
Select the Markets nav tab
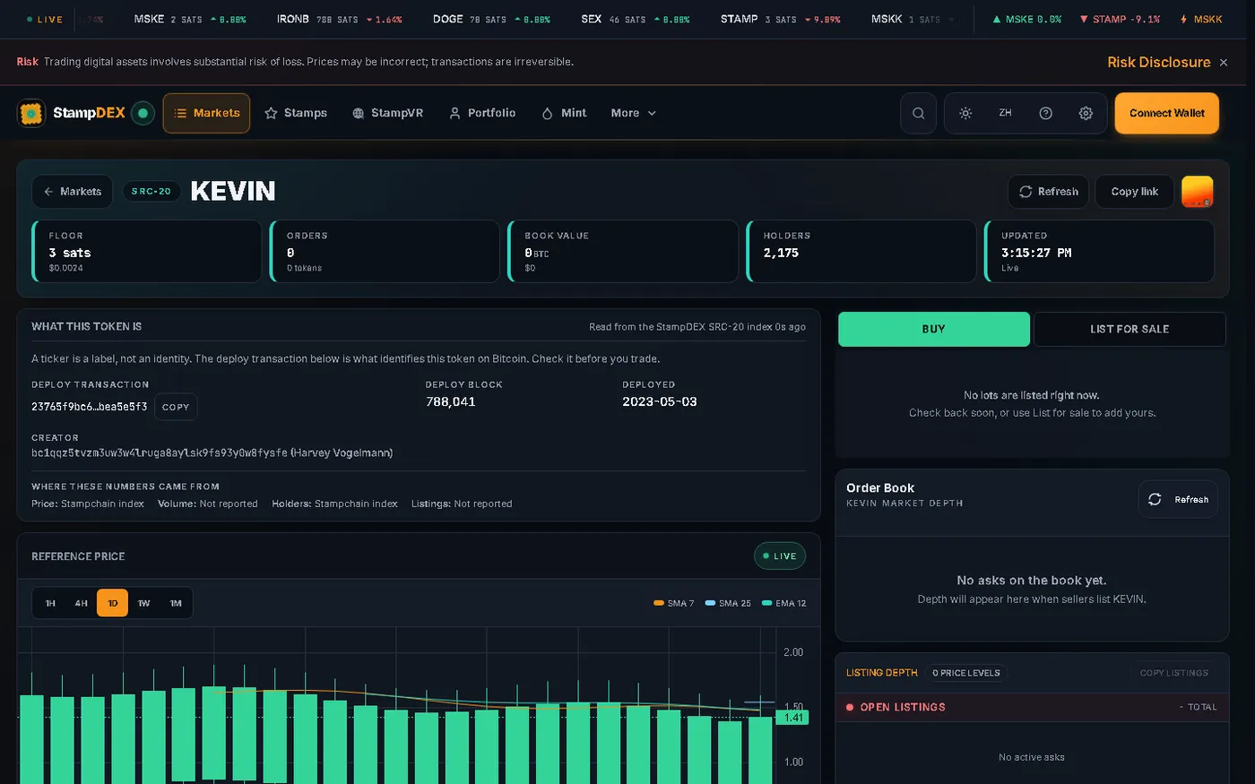pyautogui.click(x=206, y=113)
